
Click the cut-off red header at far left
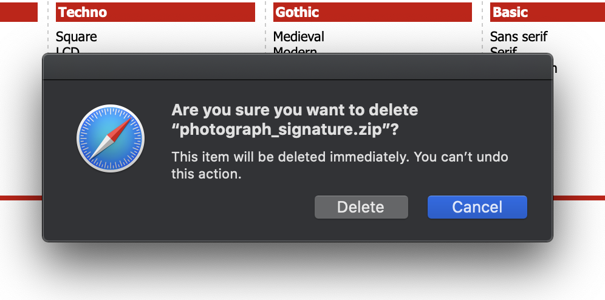(x=18, y=12)
